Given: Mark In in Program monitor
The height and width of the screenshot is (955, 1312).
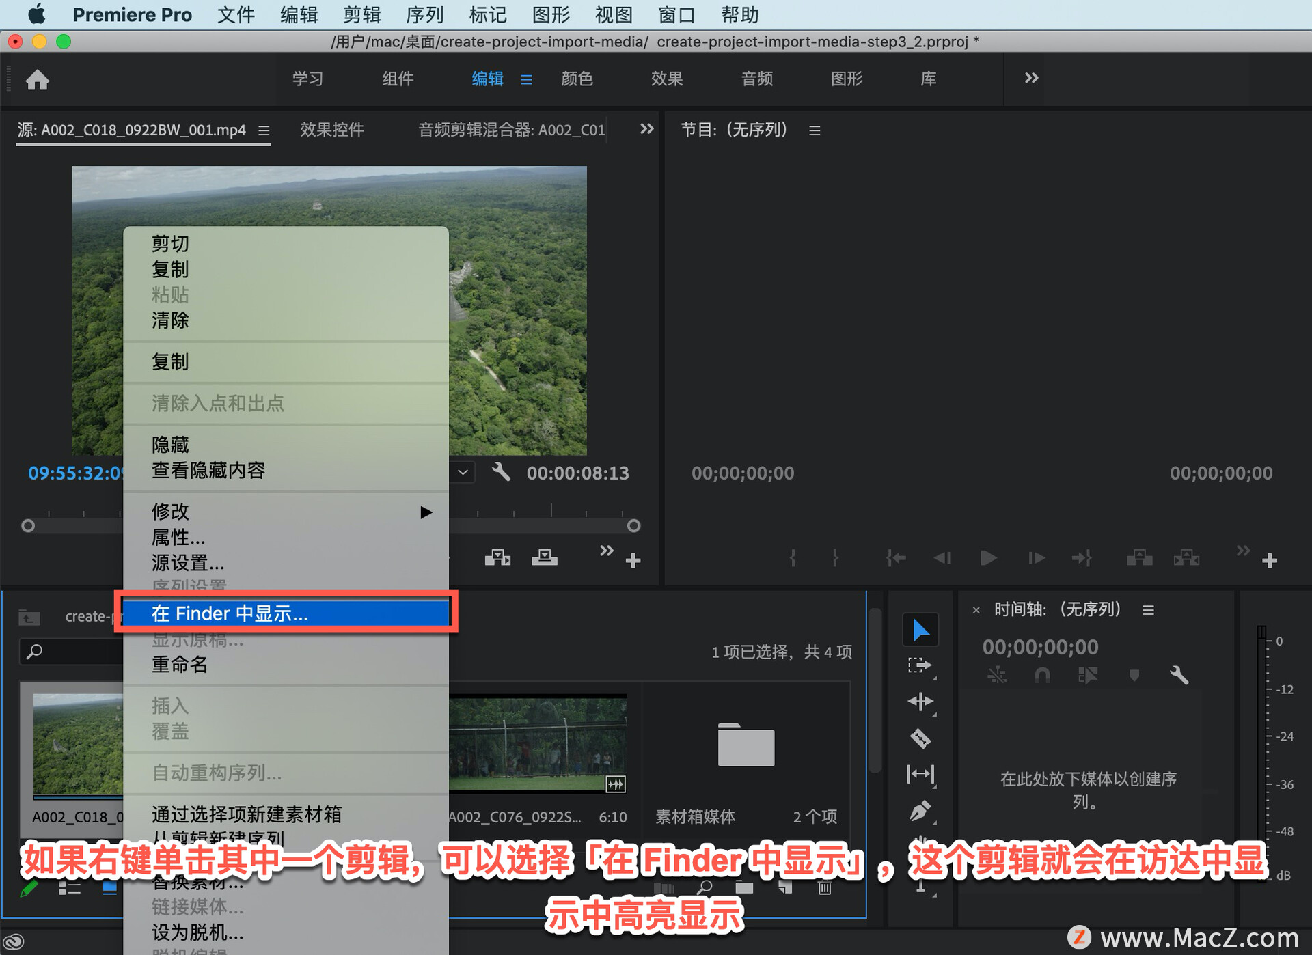Looking at the screenshot, I should 793,558.
